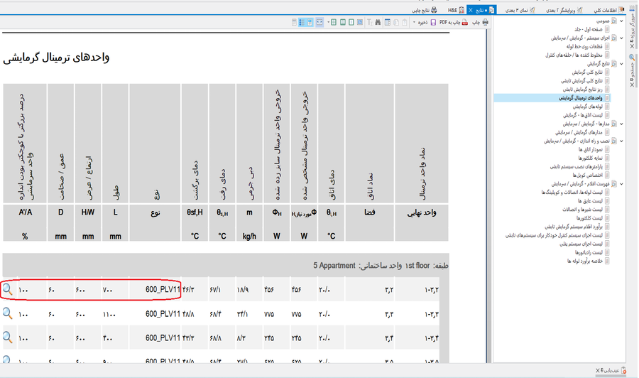Click magnifier icon in first 600_PLV11 row
639x378 pixels.
(x=8, y=289)
